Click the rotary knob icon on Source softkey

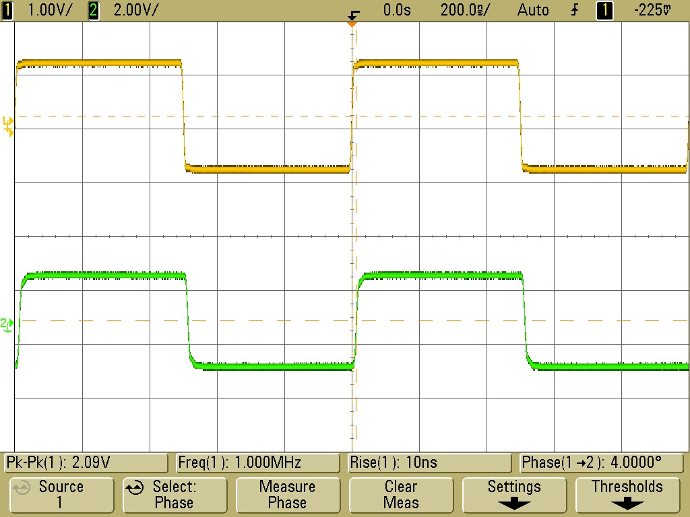(21, 488)
